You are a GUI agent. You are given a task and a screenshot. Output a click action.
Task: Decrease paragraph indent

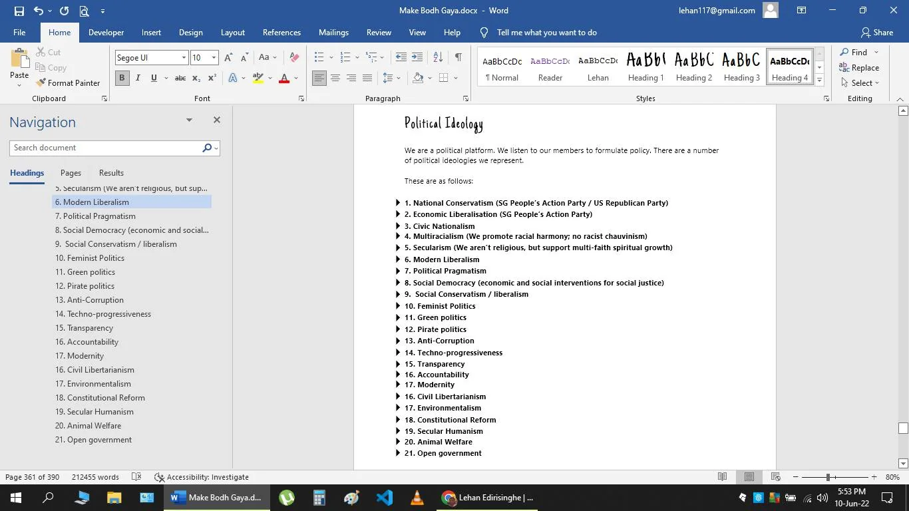click(401, 58)
